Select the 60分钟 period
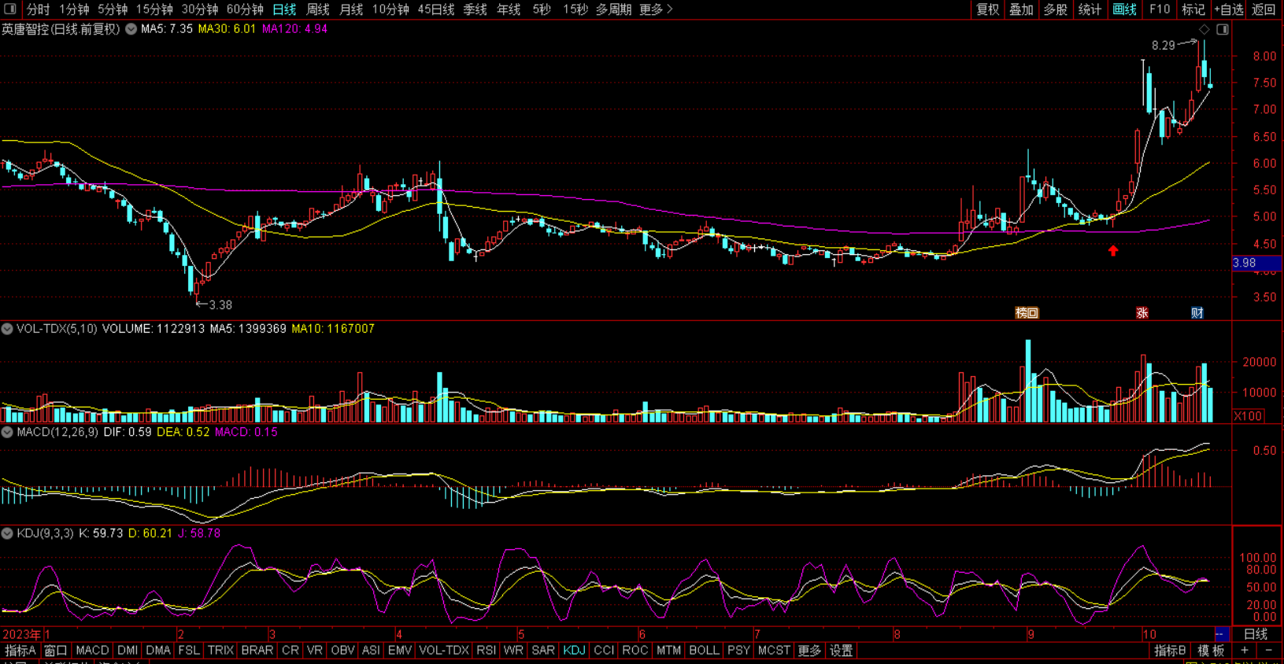 tap(245, 9)
